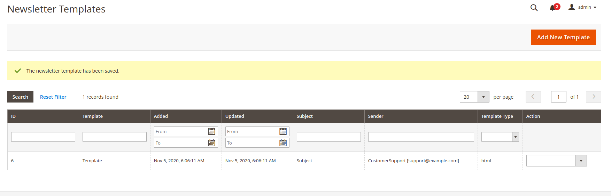The width and height of the screenshot is (611, 196).
Task: Click the Search button
Action: tap(20, 97)
